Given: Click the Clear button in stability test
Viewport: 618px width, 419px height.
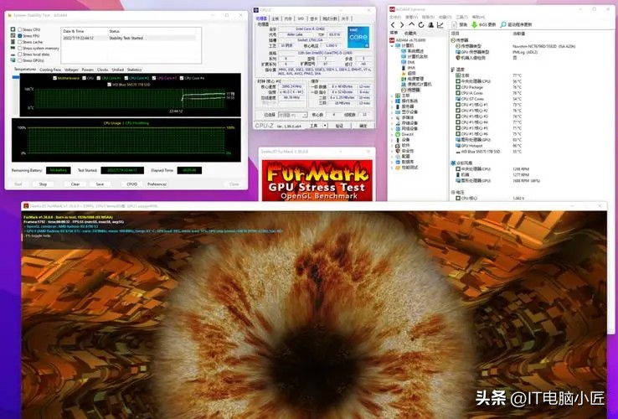Looking at the screenshot, I should coord(75,184).
